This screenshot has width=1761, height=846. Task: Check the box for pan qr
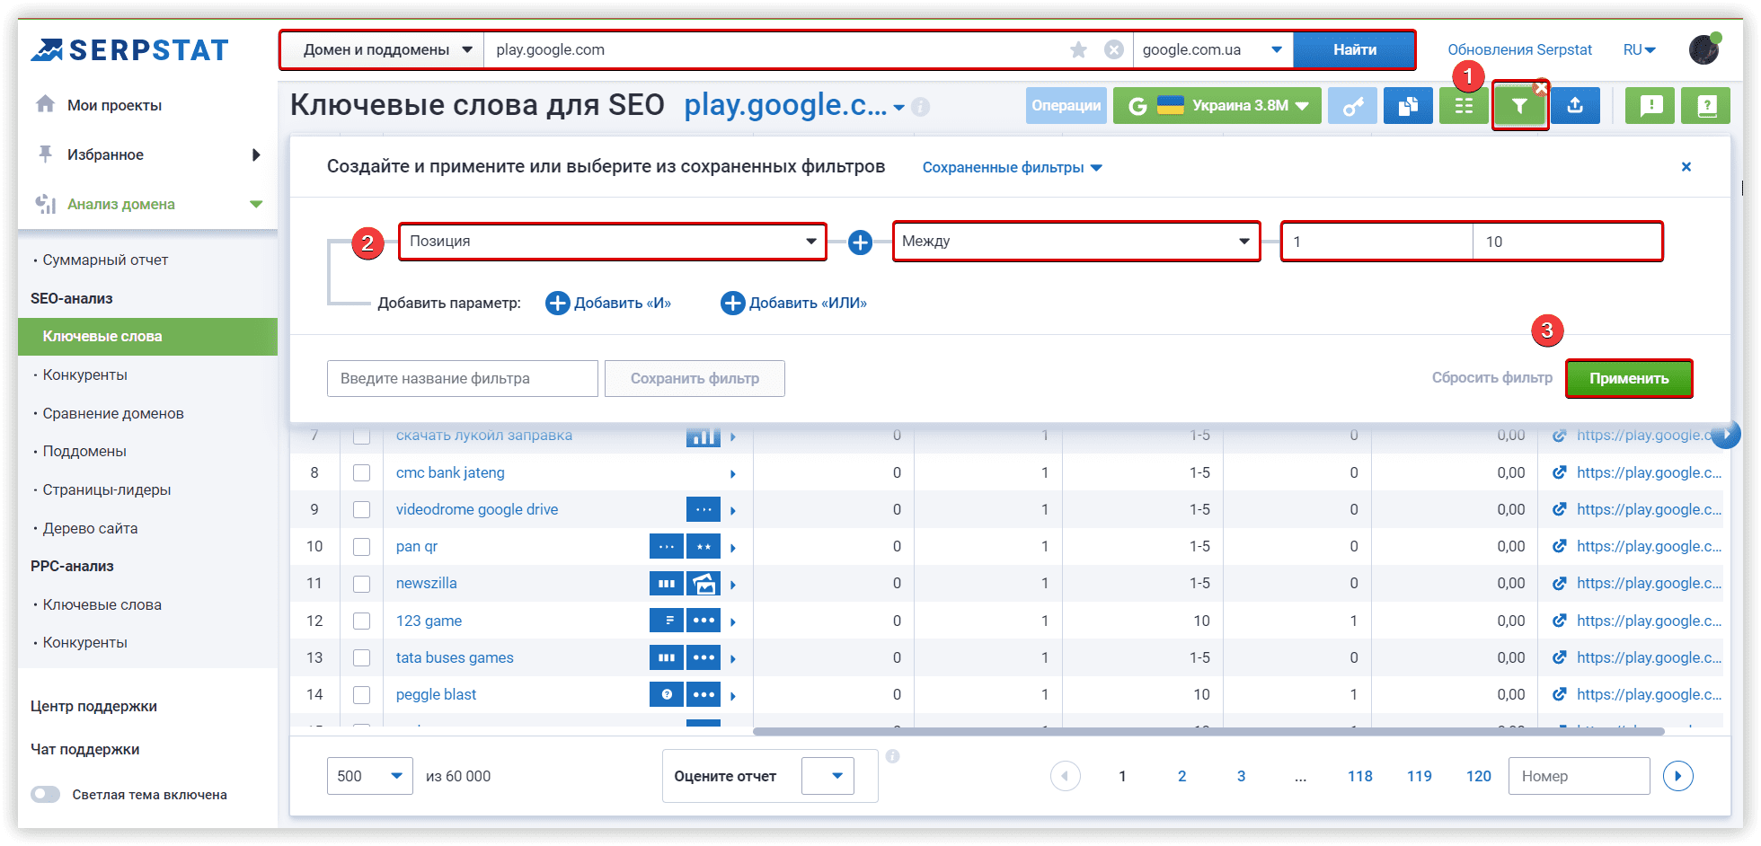click(x=361, y=546)
